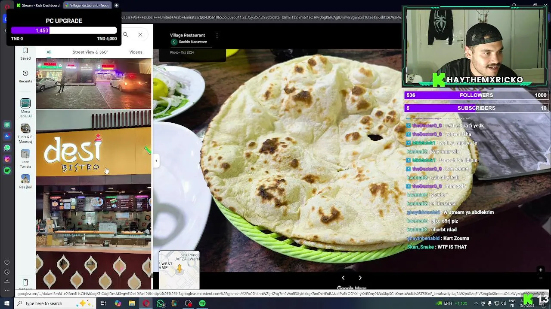Open the downloads icon in the Opera sidebar
551x309 pixels.
[7, 281]
